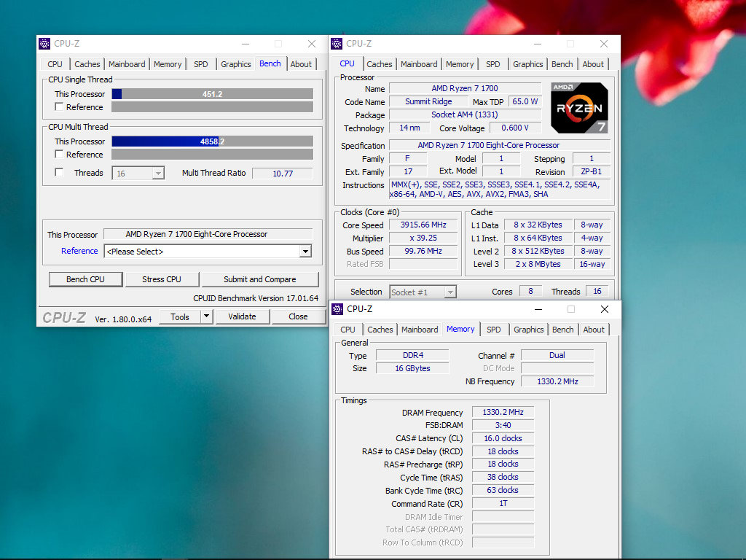The image size is (746, 560).
Task: Select the Memory tab in the Memory window
Action: (x=460, y=329)
